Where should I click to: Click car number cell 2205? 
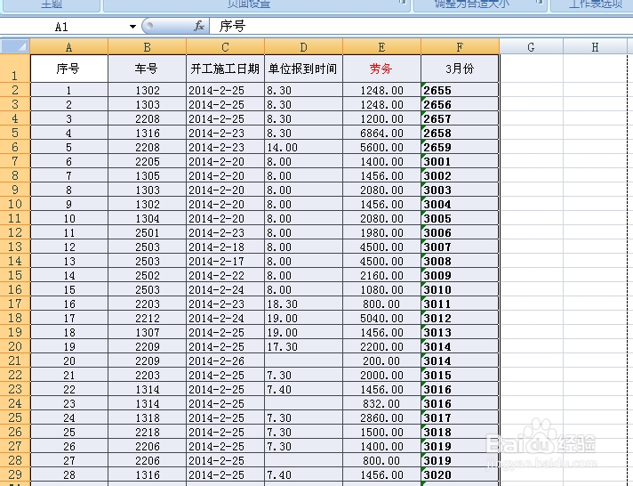click(x=147, y=161)
